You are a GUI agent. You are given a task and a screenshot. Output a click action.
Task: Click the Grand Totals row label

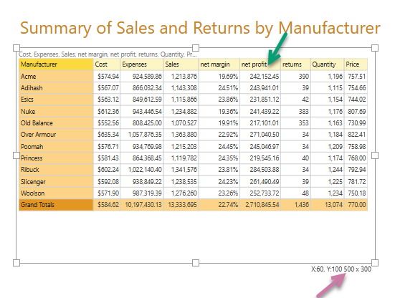(x=56, y=205)
